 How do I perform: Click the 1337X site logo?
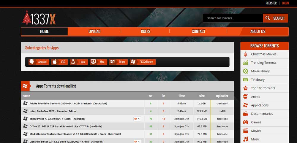click(x=39, y=18)
